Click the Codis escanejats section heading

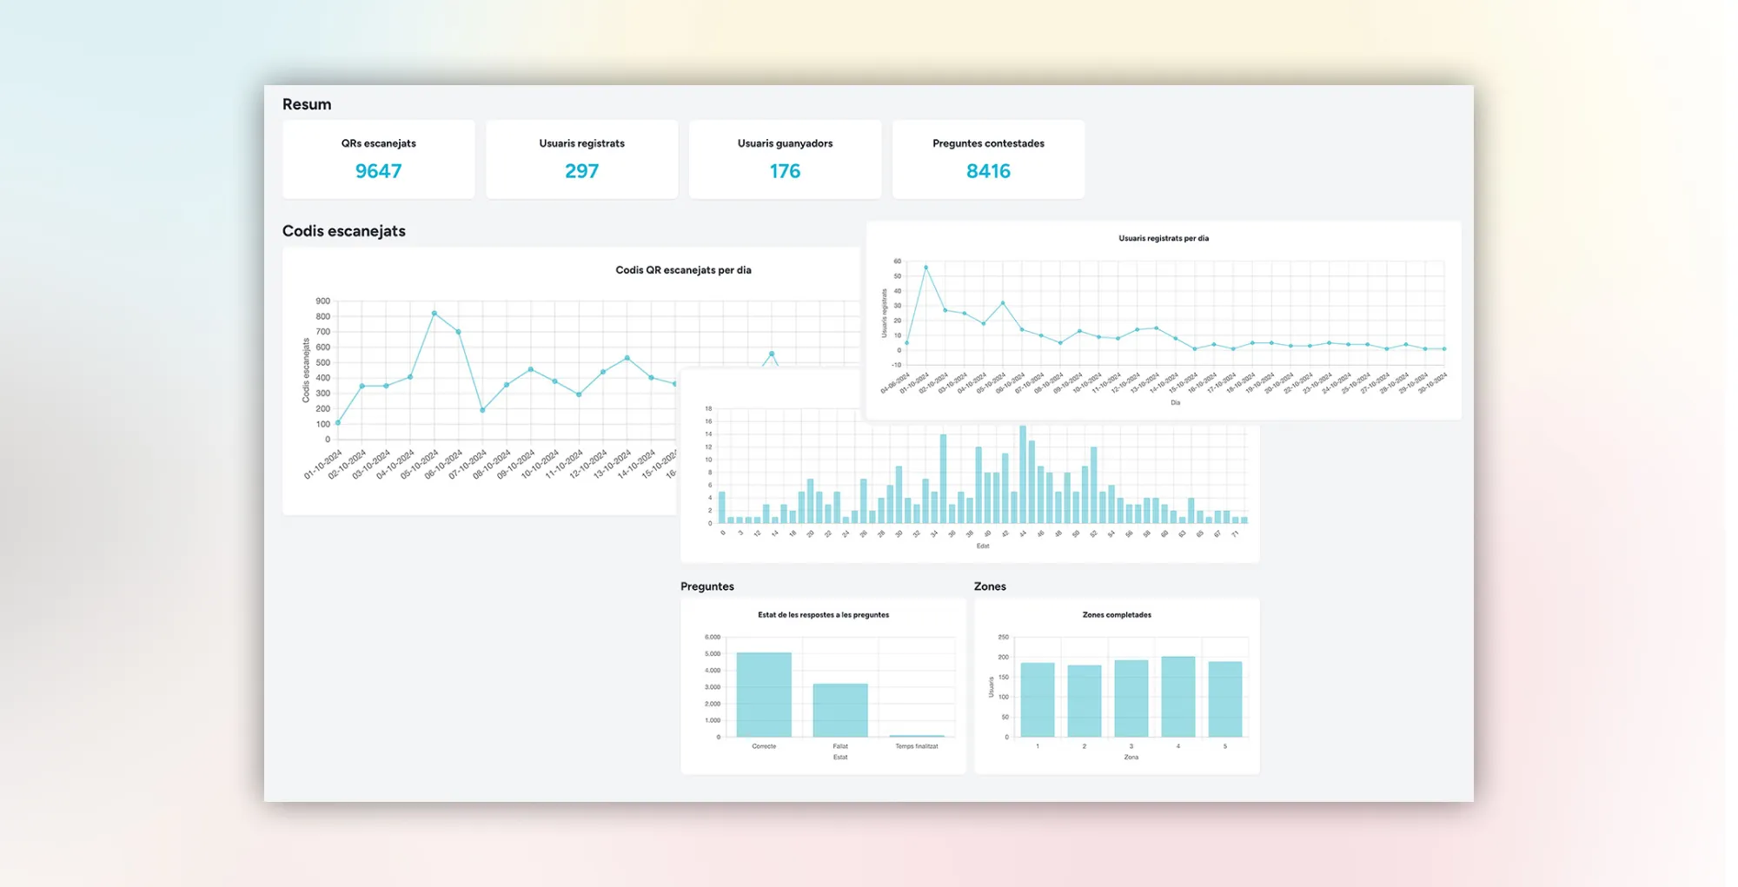pos(344,231)
